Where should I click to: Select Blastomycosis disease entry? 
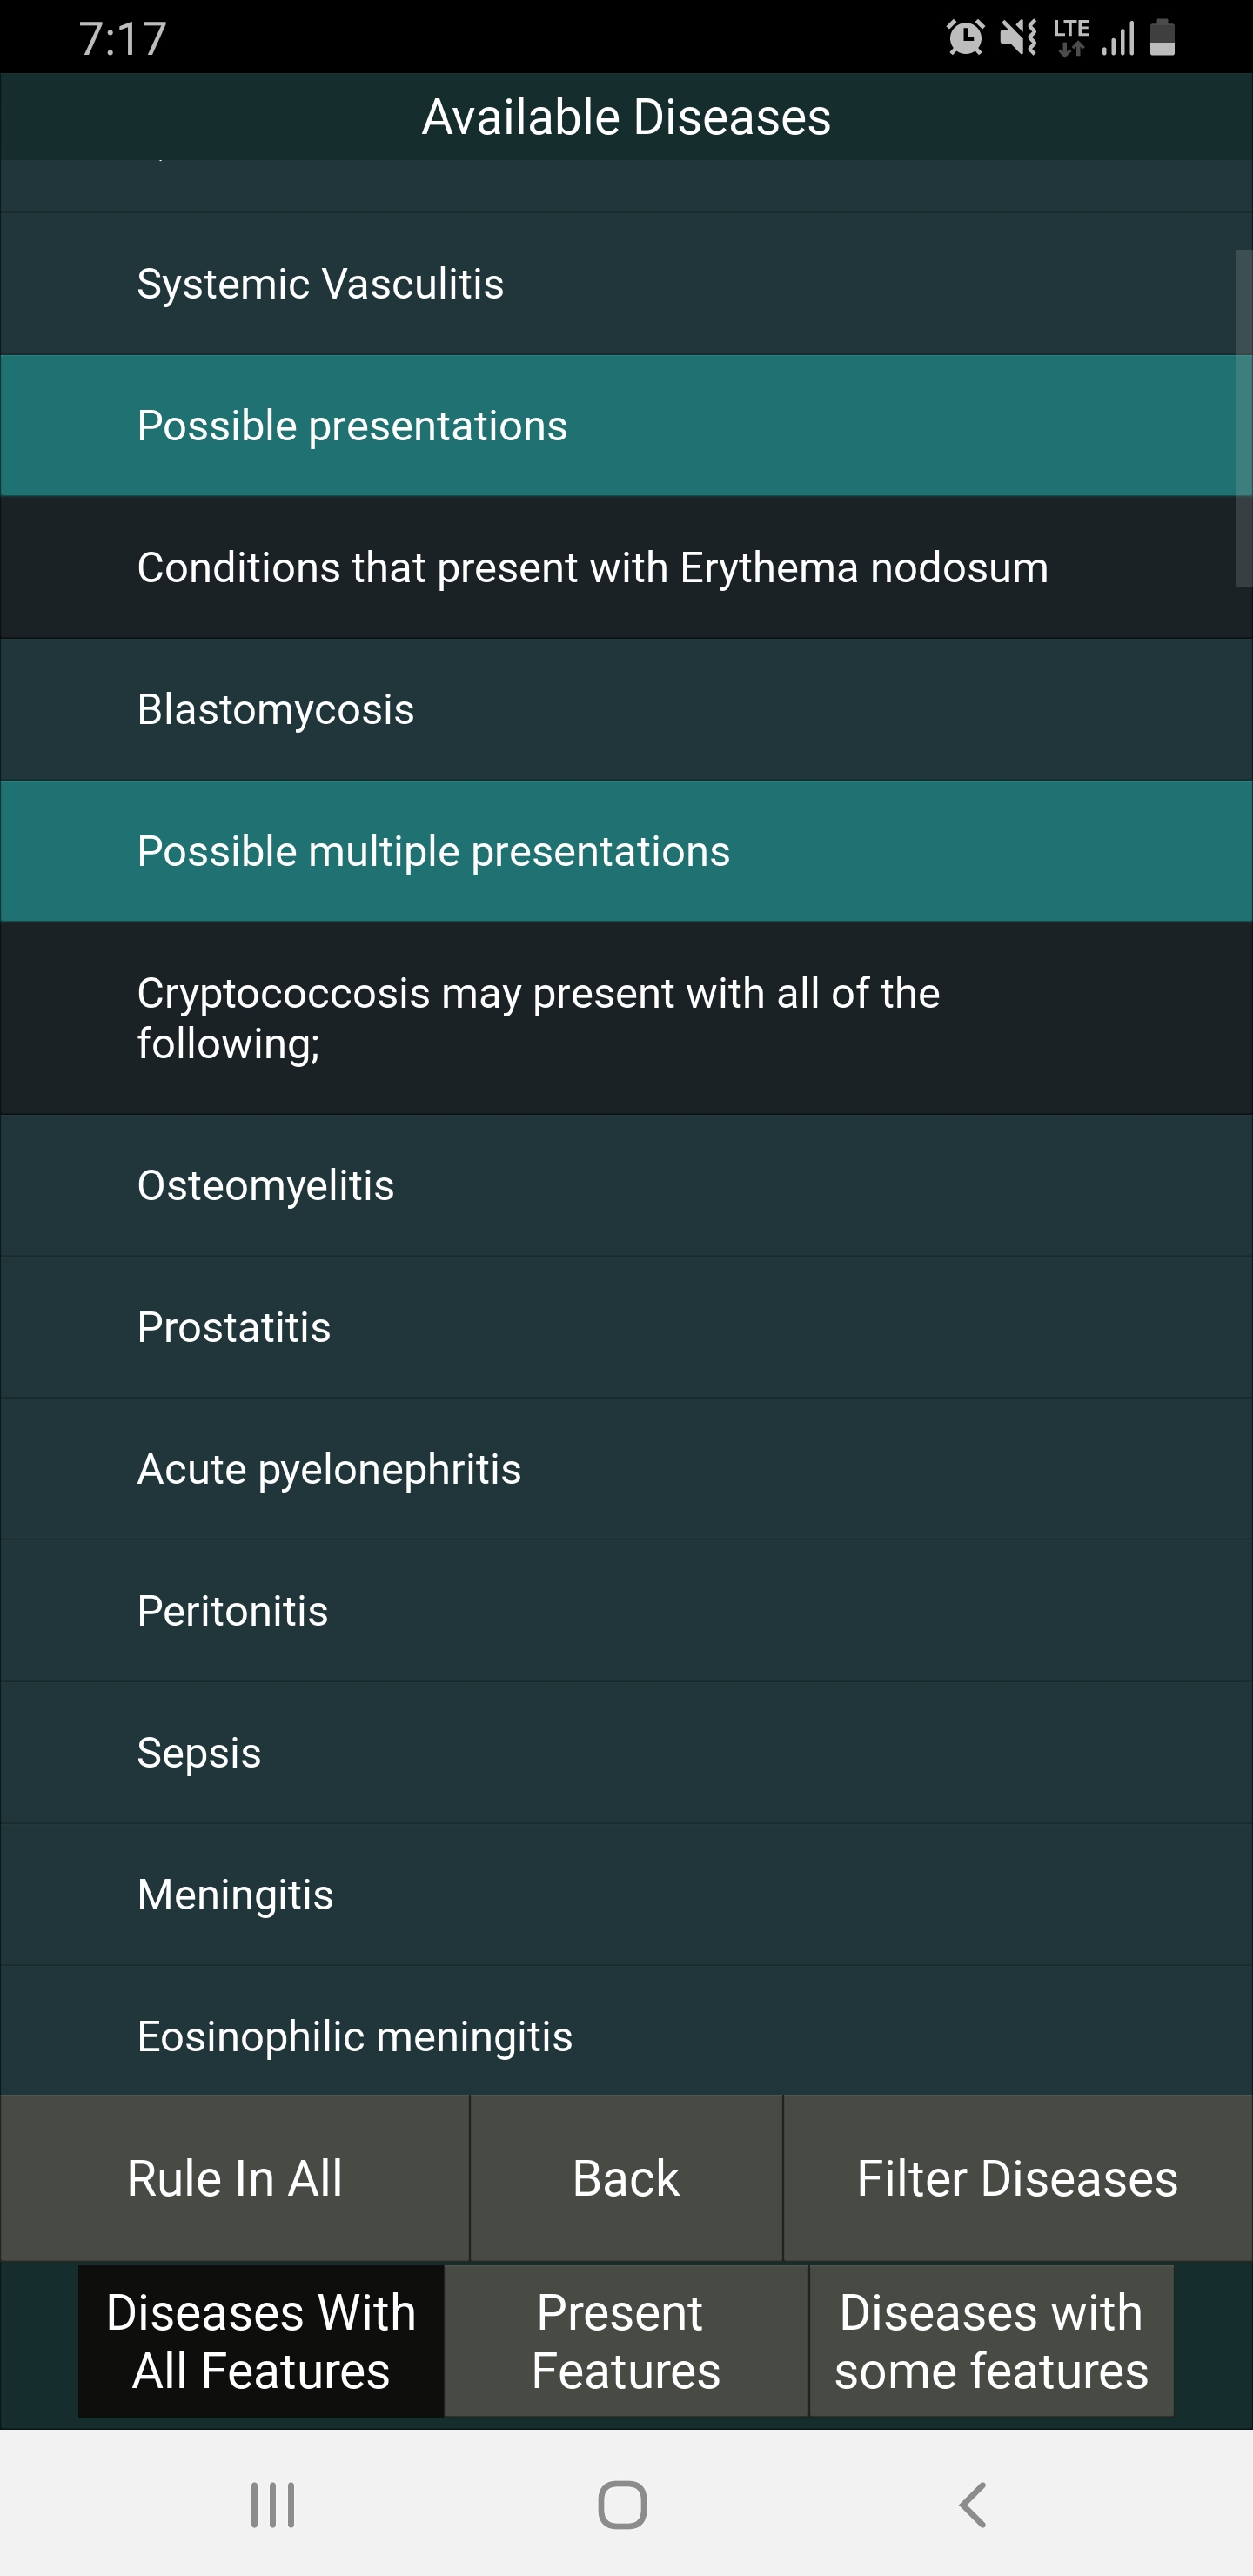(275, 710)
